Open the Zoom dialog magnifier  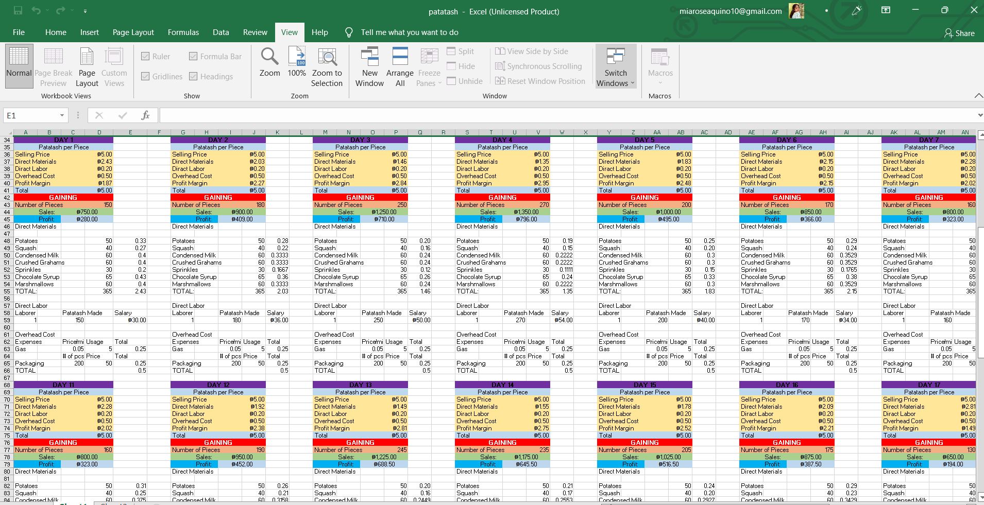tap(269, 62)
